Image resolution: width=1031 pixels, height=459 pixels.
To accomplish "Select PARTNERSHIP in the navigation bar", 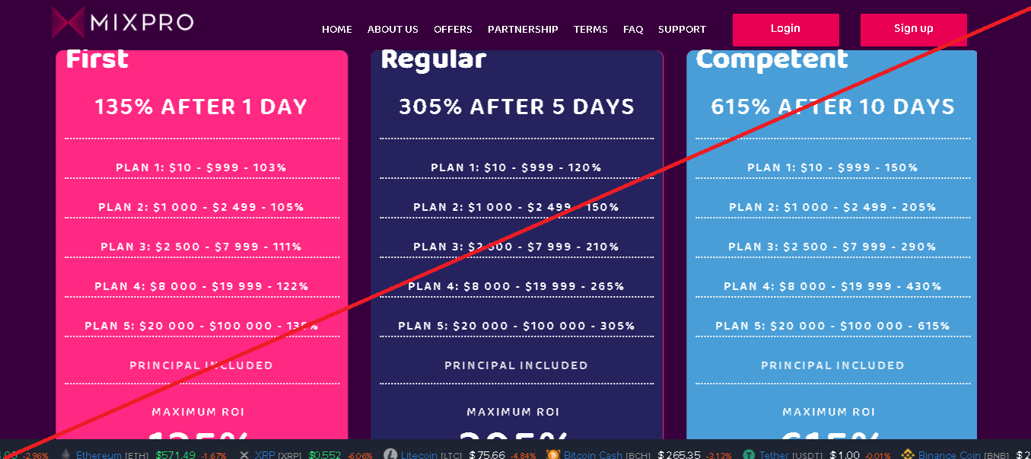I will pyautogui.click(x=523, y=30).
